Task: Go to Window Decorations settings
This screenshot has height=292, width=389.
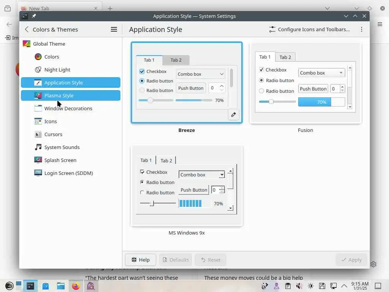Action: [71, 108]
